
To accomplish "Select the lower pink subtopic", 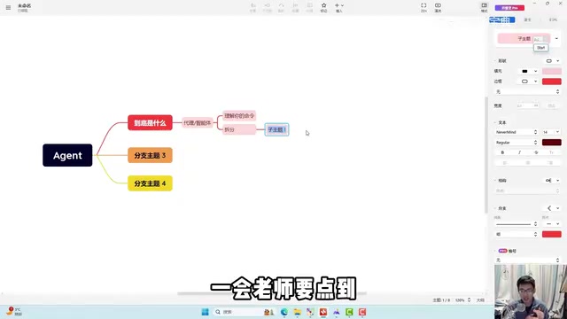I will (239, 129).
